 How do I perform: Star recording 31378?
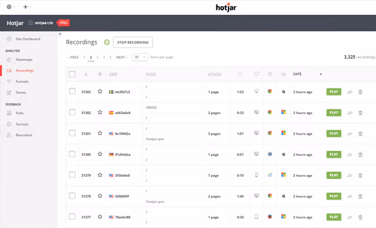(100, 196)
